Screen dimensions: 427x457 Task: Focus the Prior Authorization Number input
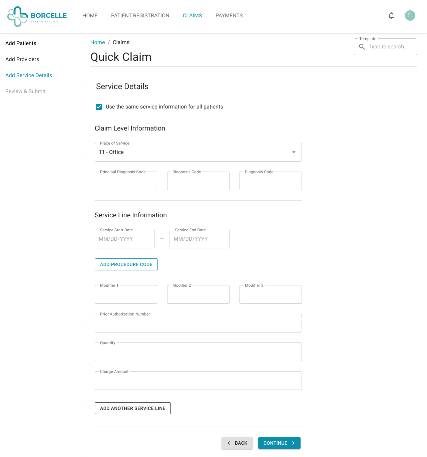click(198, 323)
